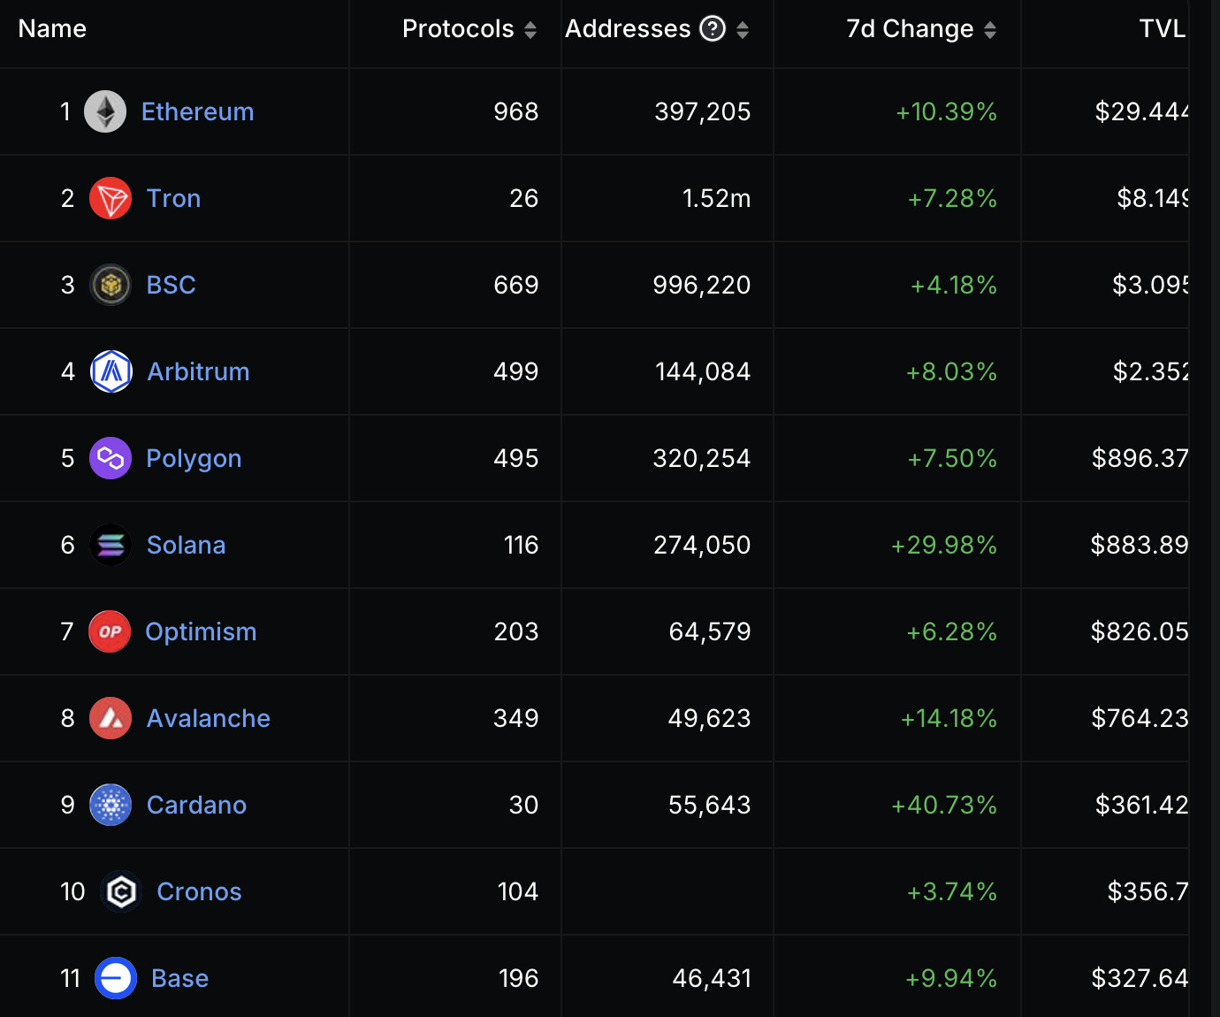Sort by Protocols using its sort arrows
Viewport: 1220px width, 1017px height.
click(530, 30)
